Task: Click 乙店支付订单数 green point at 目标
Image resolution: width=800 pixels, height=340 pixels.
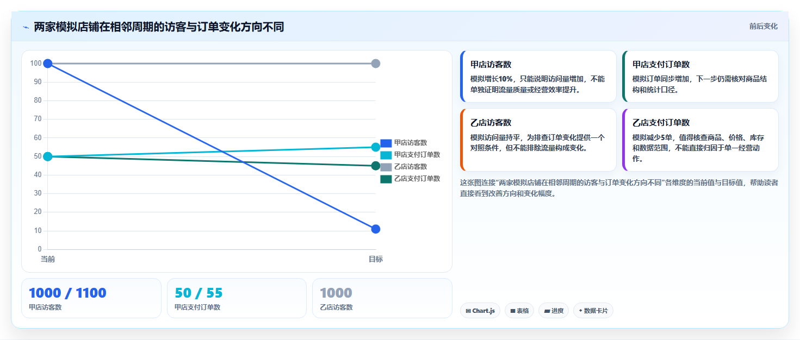Action: (375, 166)
